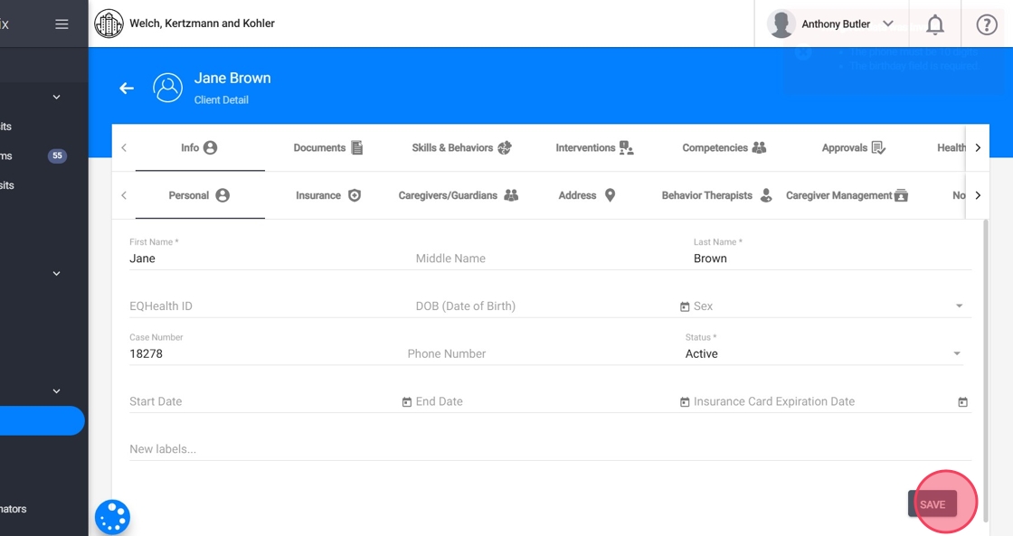The image size is (1013, 536).
Task: Click the New labels field
Action: [x=543, y=449]
